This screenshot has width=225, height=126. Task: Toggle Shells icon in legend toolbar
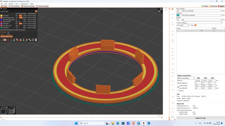click(x=33, y=40)
